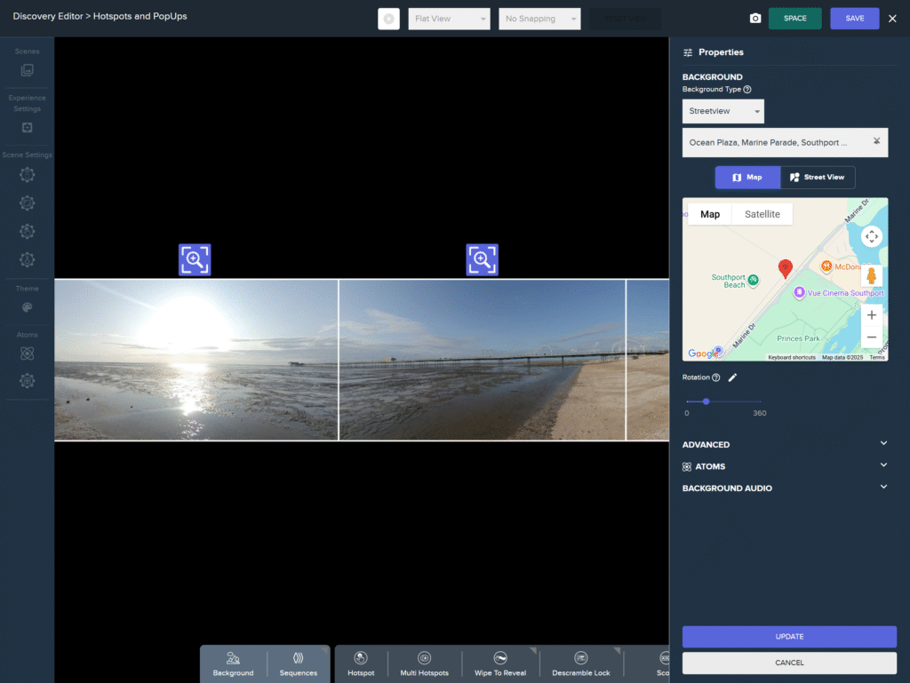Select the Wipe To Reveal tool
Viewport: 910px width, 683px height.
(x=500, y=663)
